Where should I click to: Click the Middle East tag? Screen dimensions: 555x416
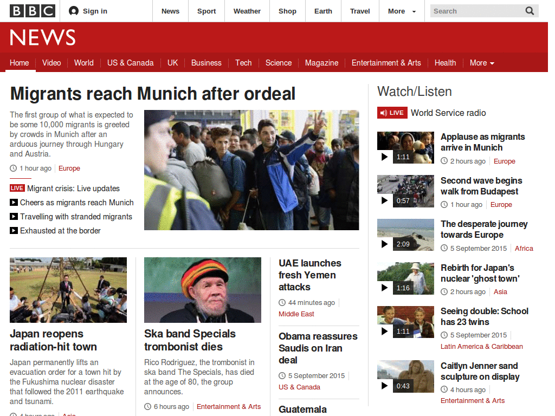296,314
